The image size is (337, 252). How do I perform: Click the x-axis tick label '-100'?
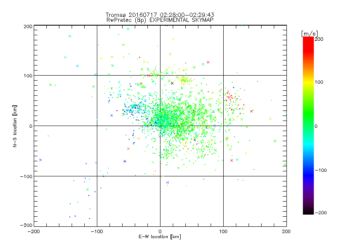point(97,232)
